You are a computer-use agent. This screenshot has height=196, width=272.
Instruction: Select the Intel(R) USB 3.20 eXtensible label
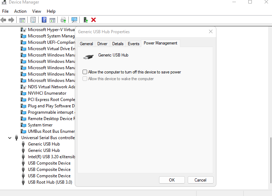pos(51,157)
